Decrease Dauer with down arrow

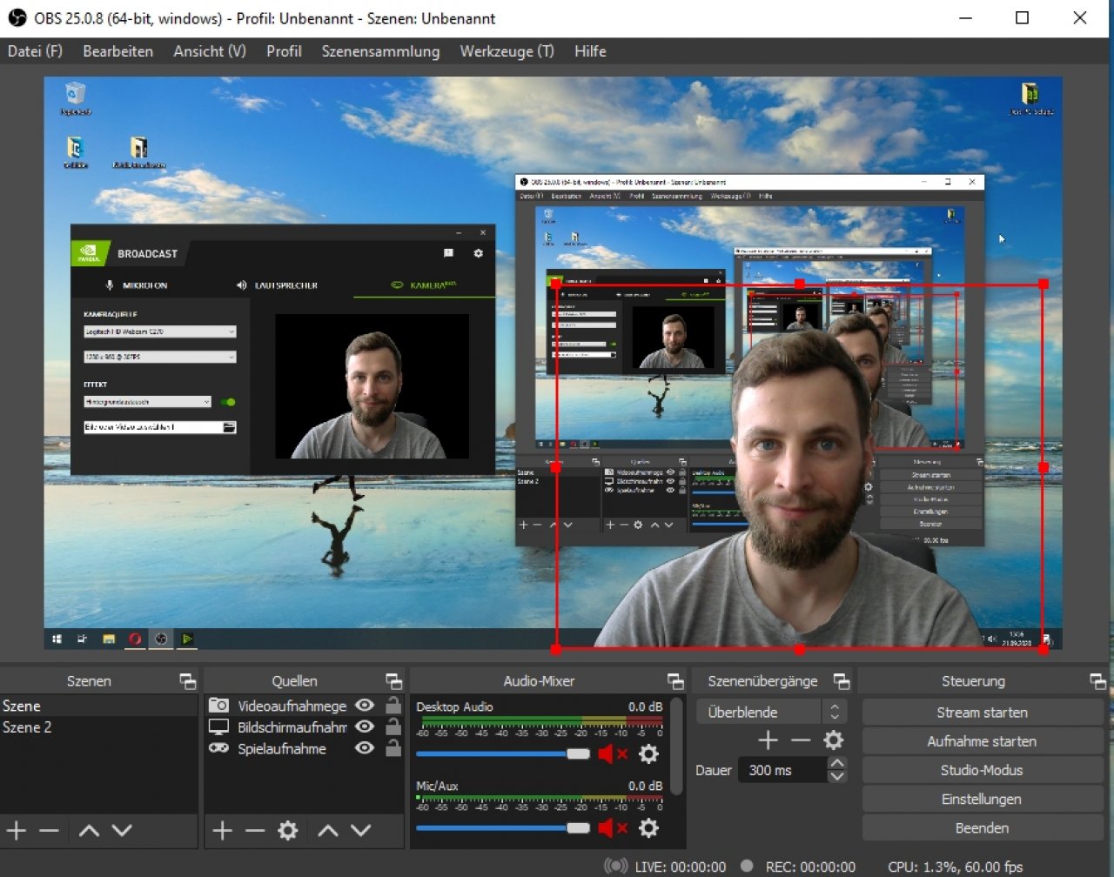837,776
